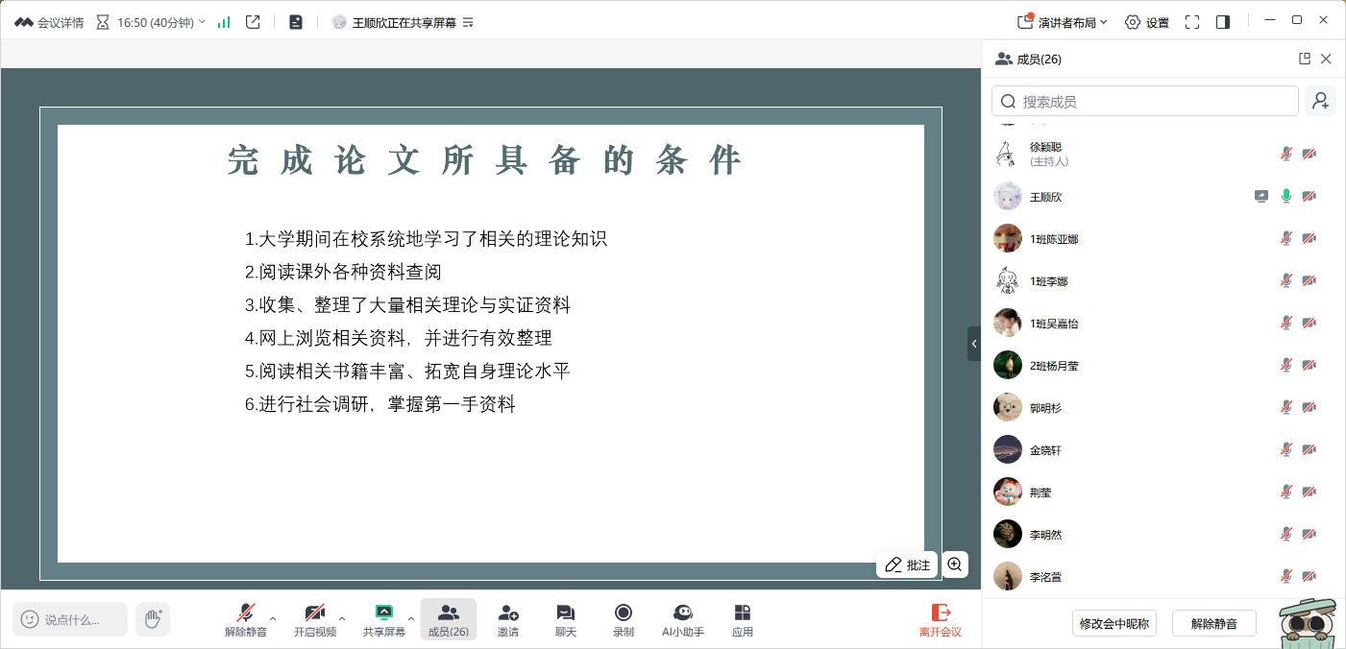Expand the audio options arrow beside 解除静音
The image size is (1346, 649).
pyautogui.click(x=273, y=618)
